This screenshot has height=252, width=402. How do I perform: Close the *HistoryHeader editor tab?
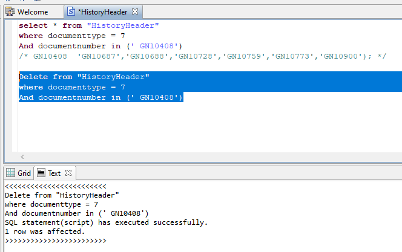click(x=135, y=11)
